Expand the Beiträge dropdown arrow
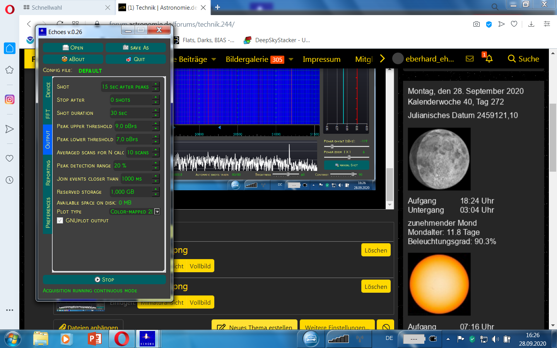Viewport: 557px width, 348px height. [x=214, y=59]
